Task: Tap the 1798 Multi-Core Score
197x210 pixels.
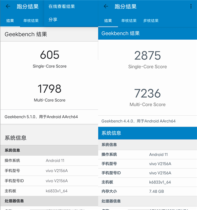Action: (50, 89)
